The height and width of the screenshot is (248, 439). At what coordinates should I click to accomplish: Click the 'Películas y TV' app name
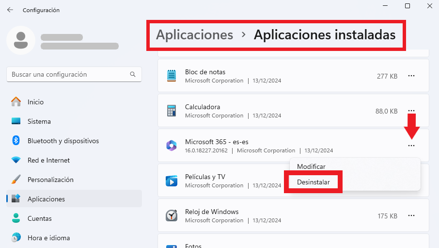pos(205,177)
